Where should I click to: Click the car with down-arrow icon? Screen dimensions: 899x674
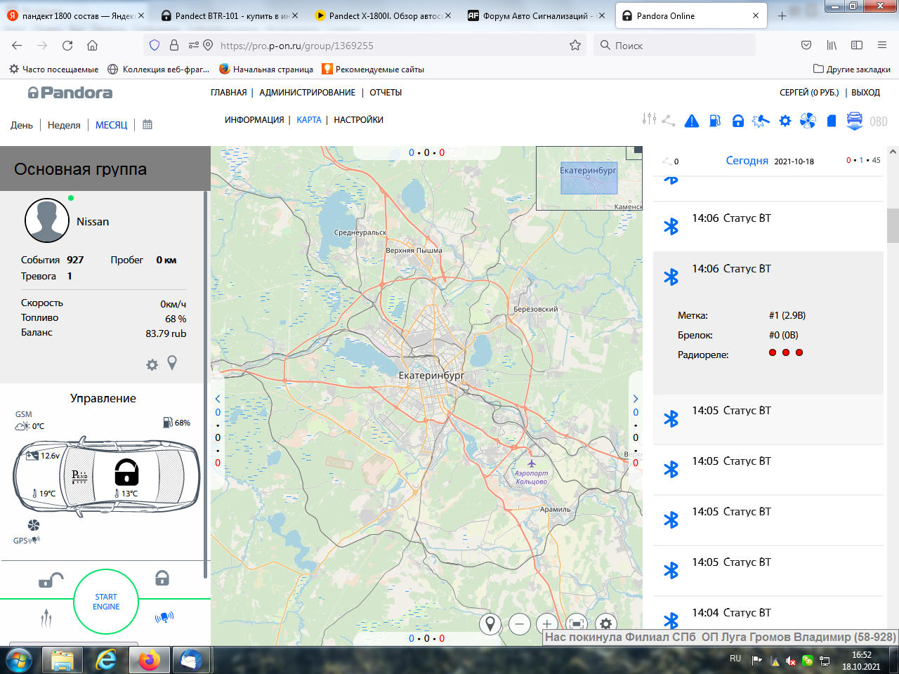(854, 121)
